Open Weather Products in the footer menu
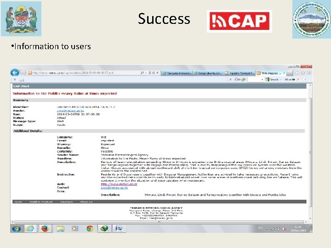331x248 pixels. (41, 202)
